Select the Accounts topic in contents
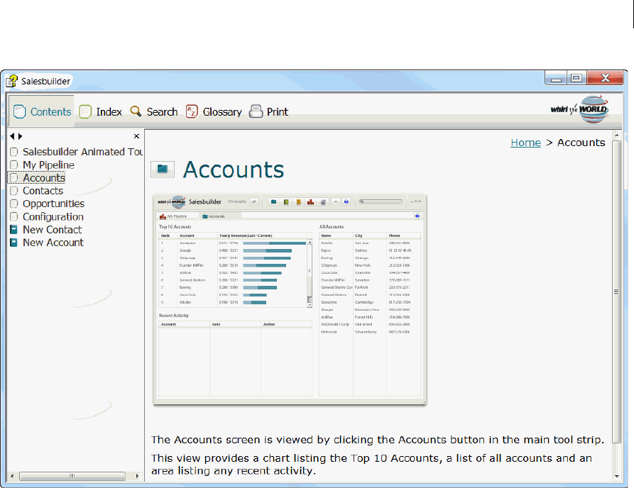 click(44, 178)
